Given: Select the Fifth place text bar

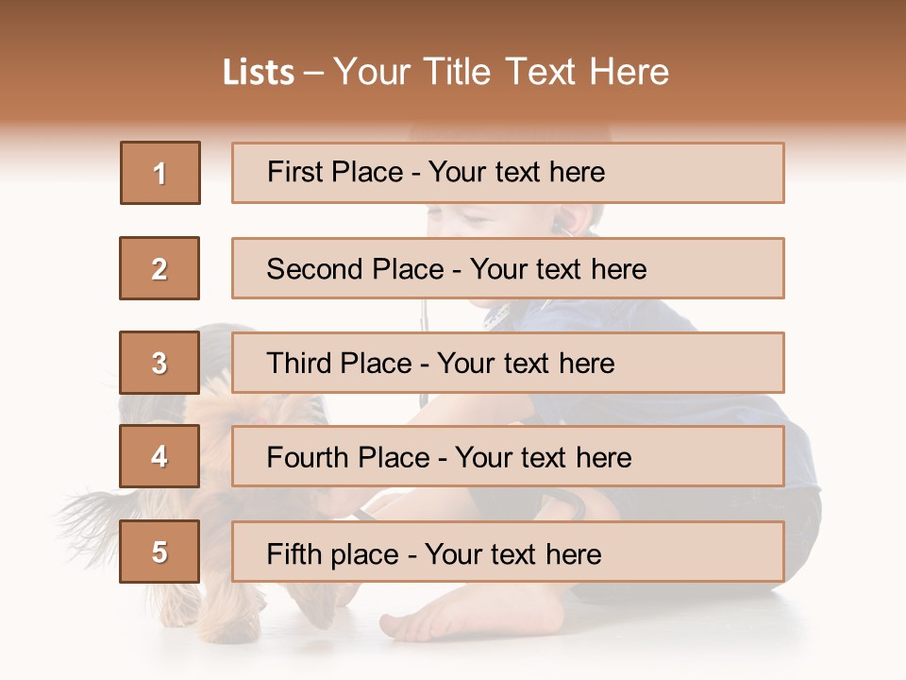Looking at the screenshot, I should 508,552.
